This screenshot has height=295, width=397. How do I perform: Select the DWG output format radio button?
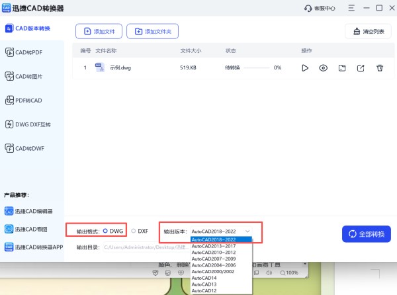(x=106, y=231)
